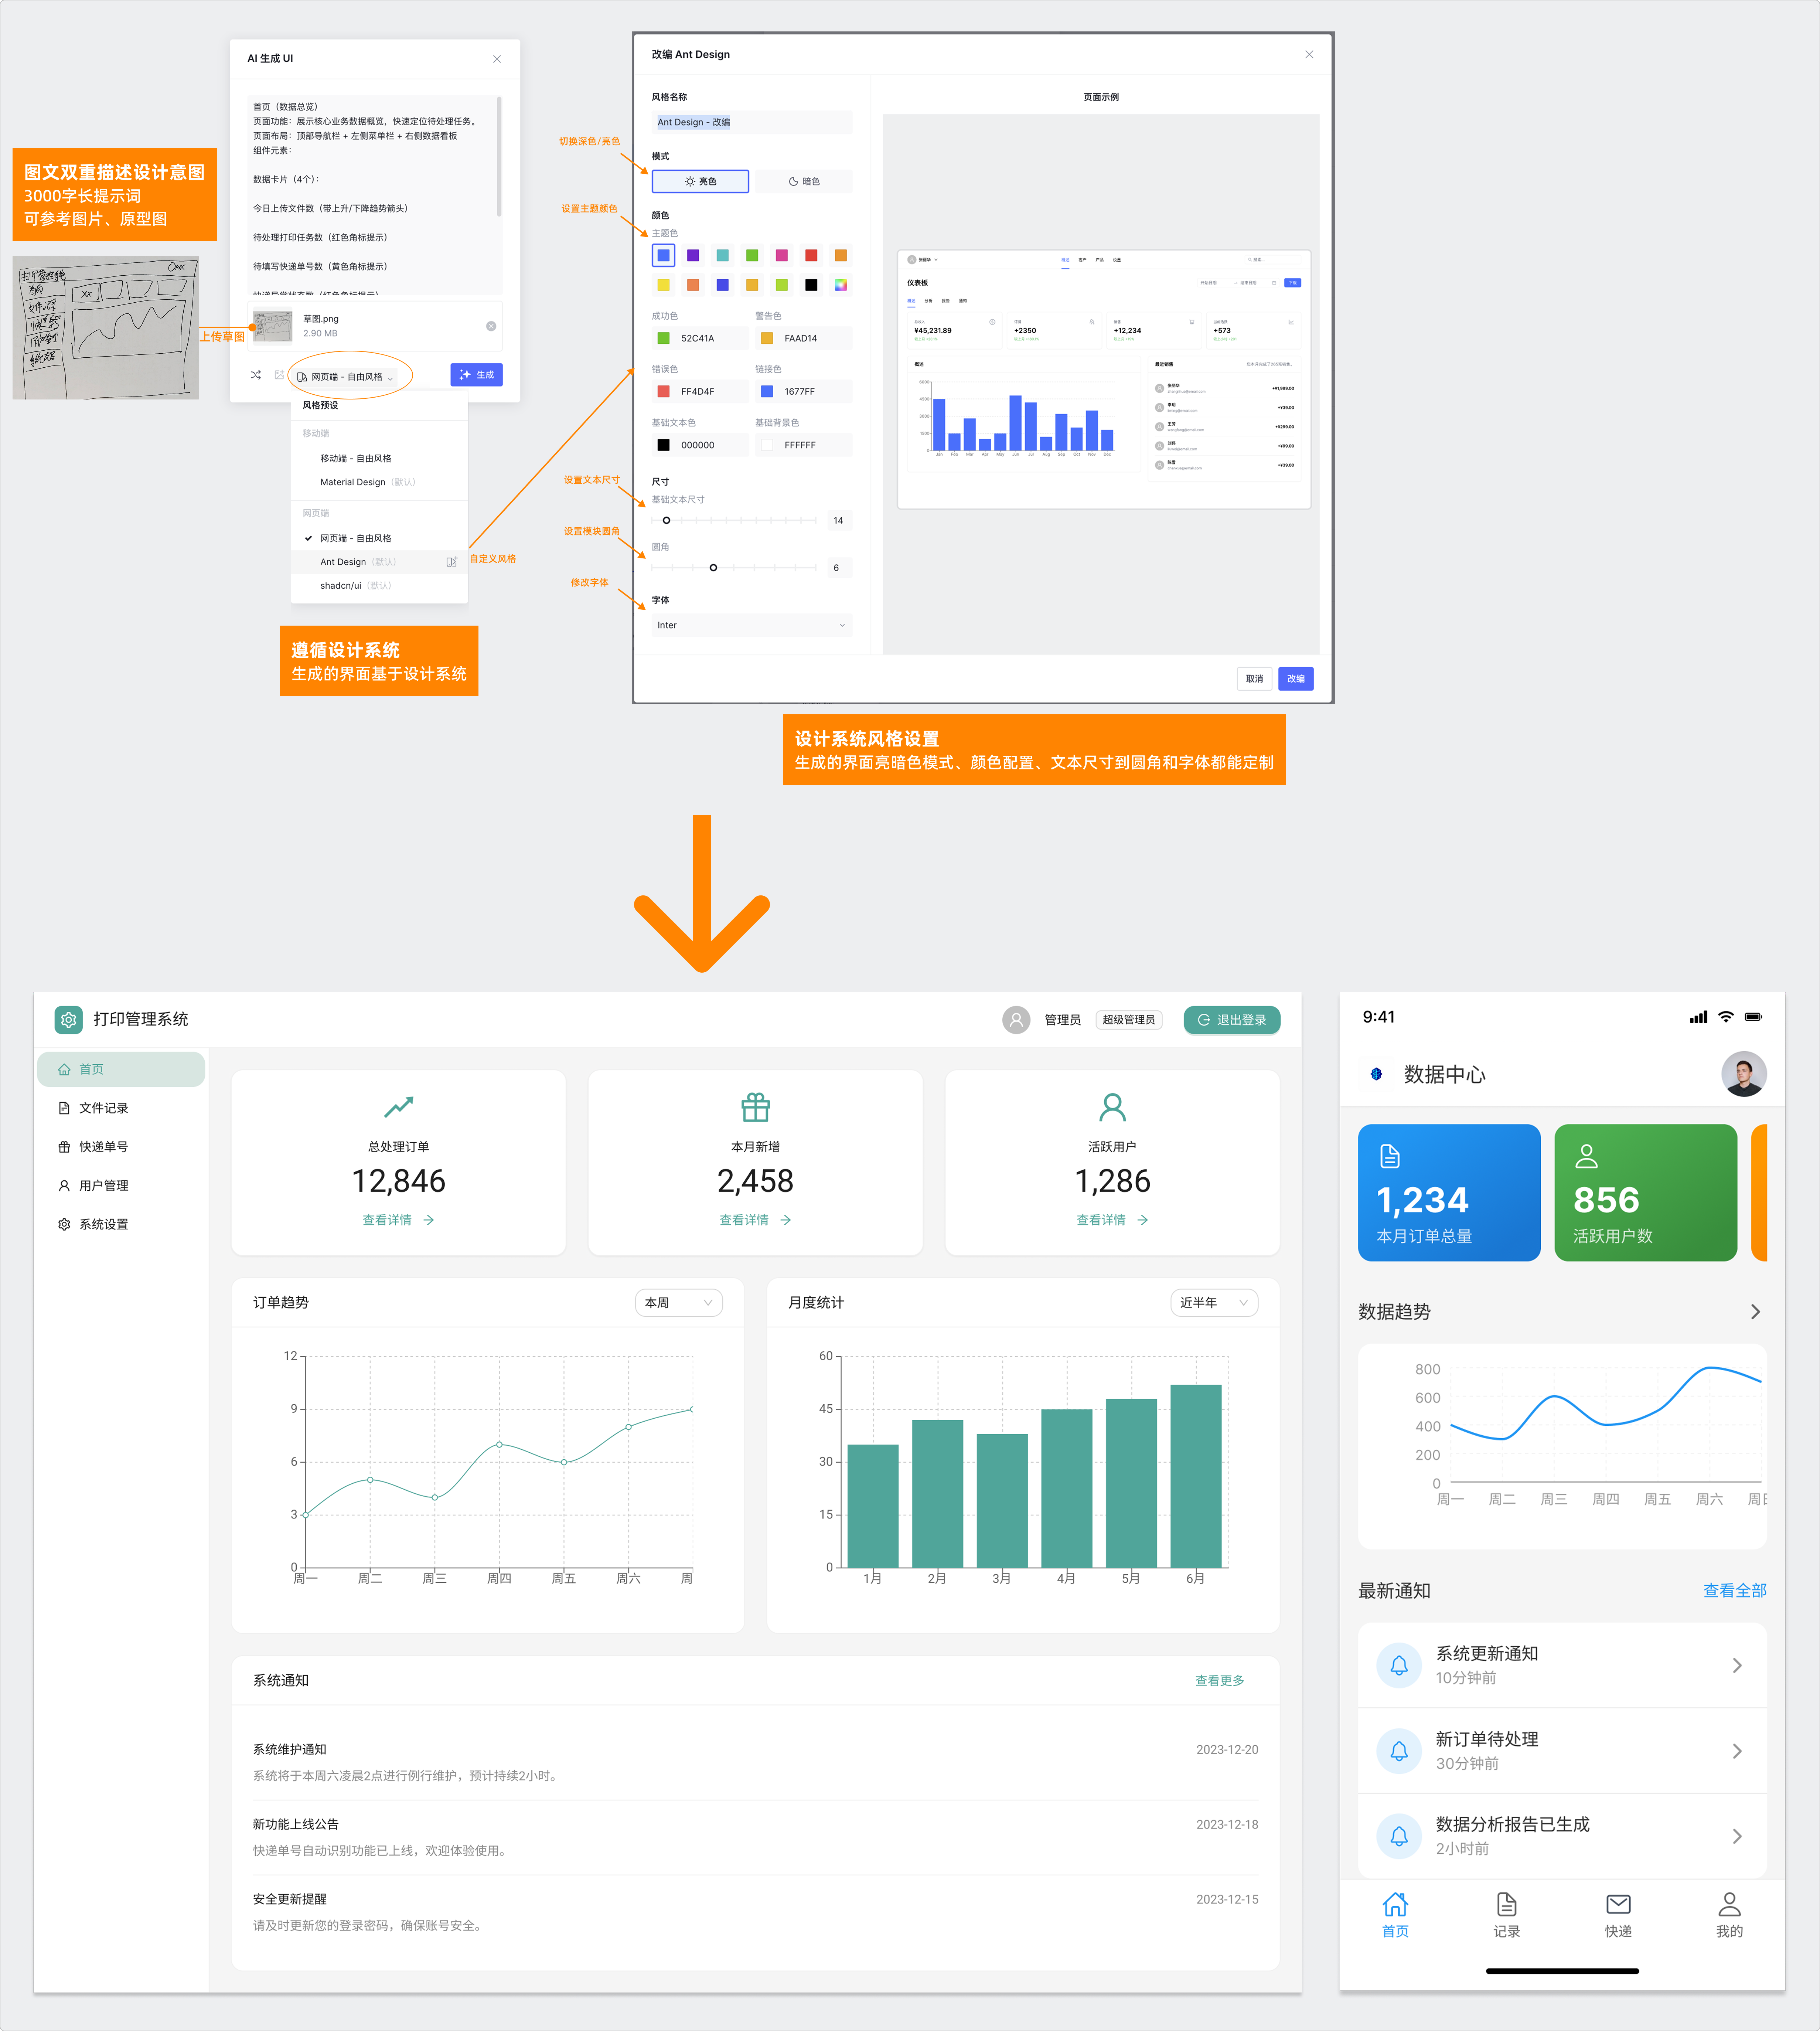
Task: Click the add image upload icon
Action: 279,375
